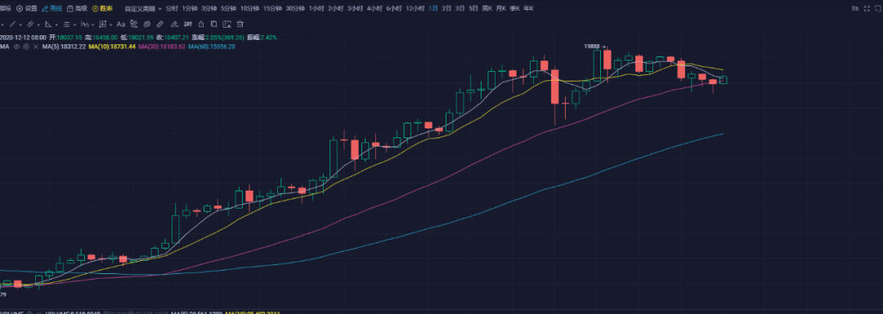Click the 0s refresh timer label
Screen dimensions: 883x314
855,8
